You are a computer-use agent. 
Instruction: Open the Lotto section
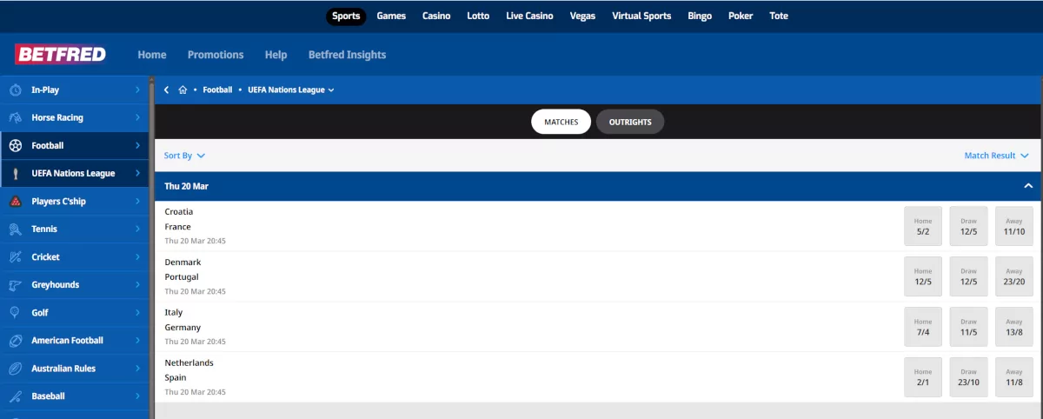click(x=478, y=16)
